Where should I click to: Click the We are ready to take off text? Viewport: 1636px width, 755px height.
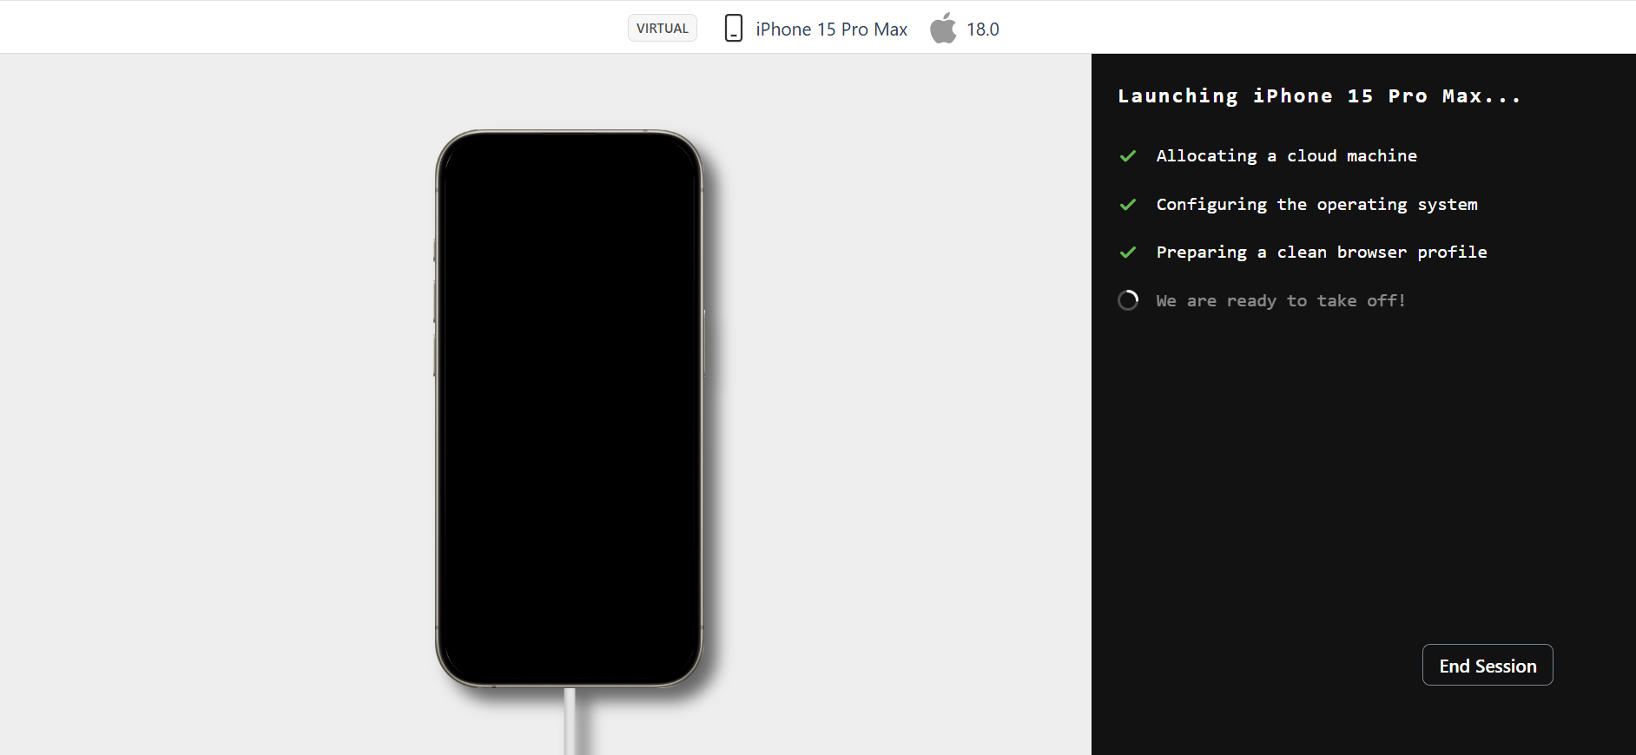click(x=1281, y=301)
